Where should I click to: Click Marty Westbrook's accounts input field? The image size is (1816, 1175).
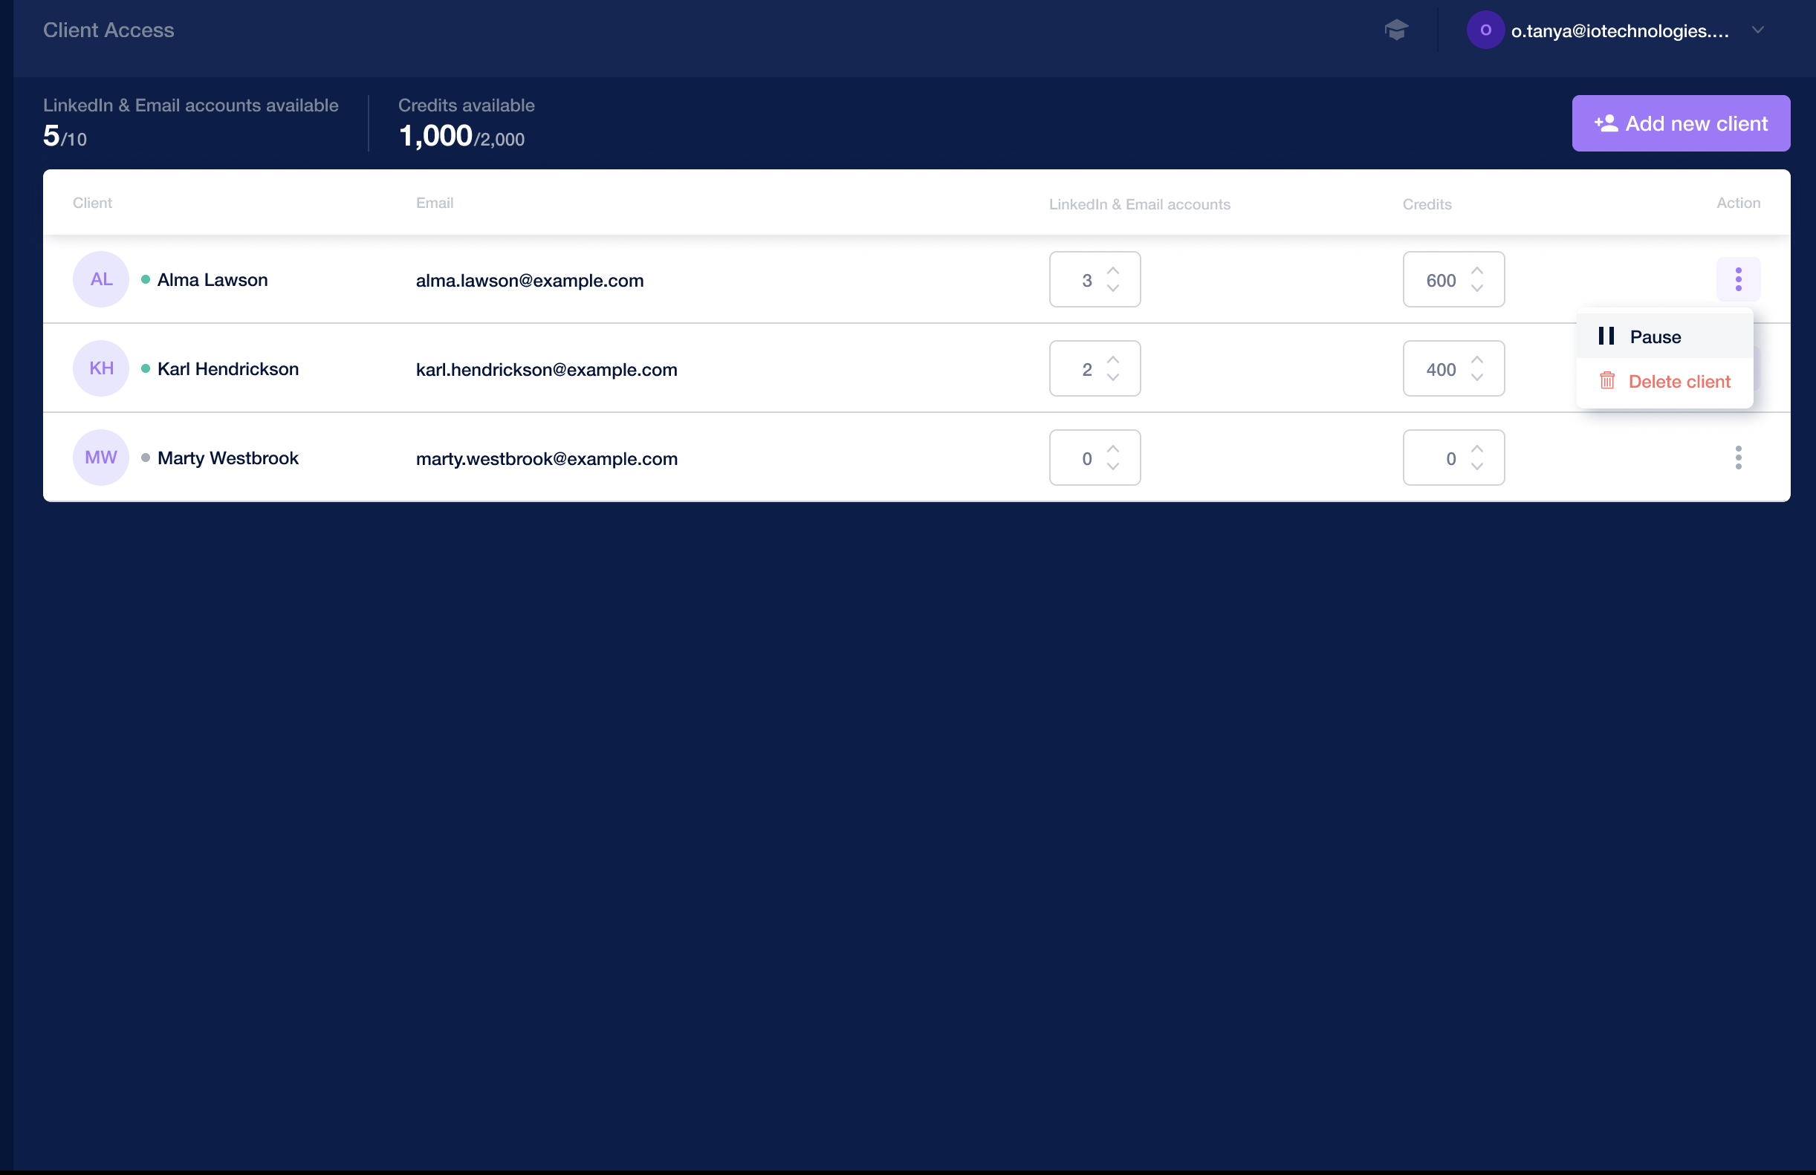click(1095, 458)
